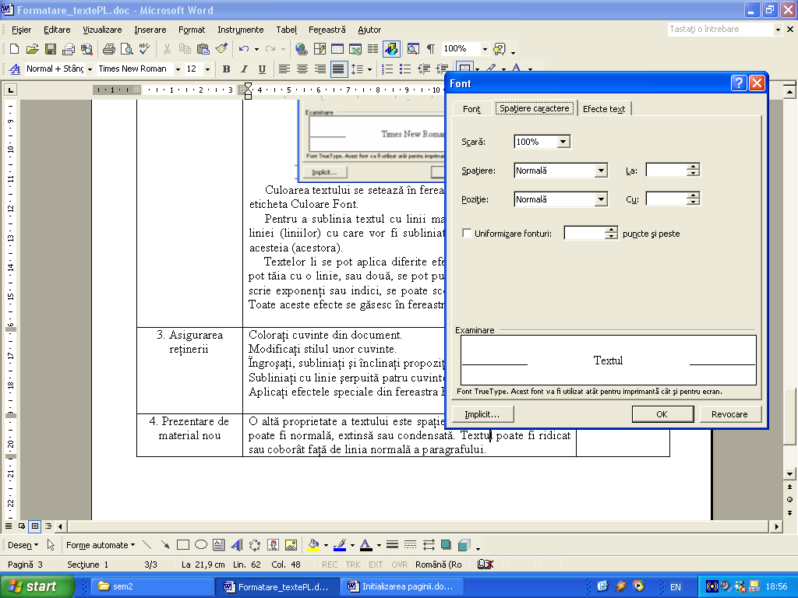The width and height of the screenshot is (798, 598).
Task: Click the Revocare cancel button
Action: 729,414
